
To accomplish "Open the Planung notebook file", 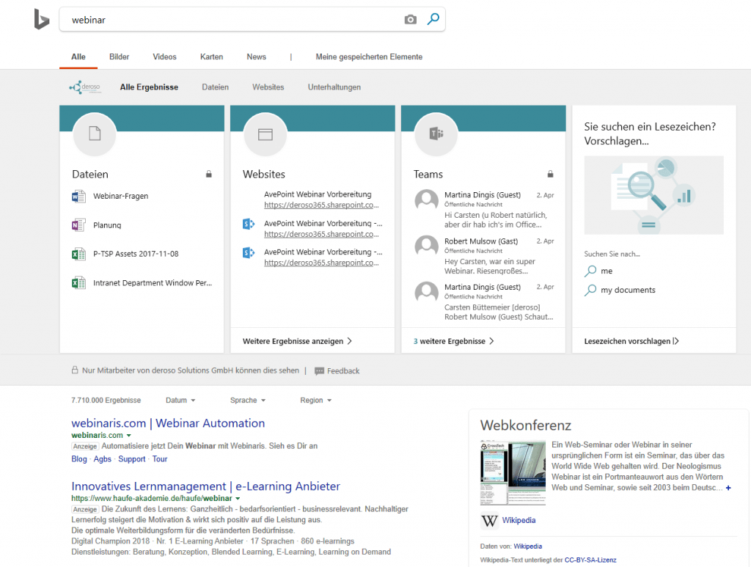I will click(x=107, y=225).
